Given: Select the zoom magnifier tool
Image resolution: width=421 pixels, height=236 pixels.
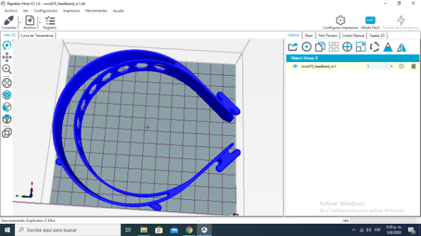Looking at the screenshot, I should click(x=7, y=69).
